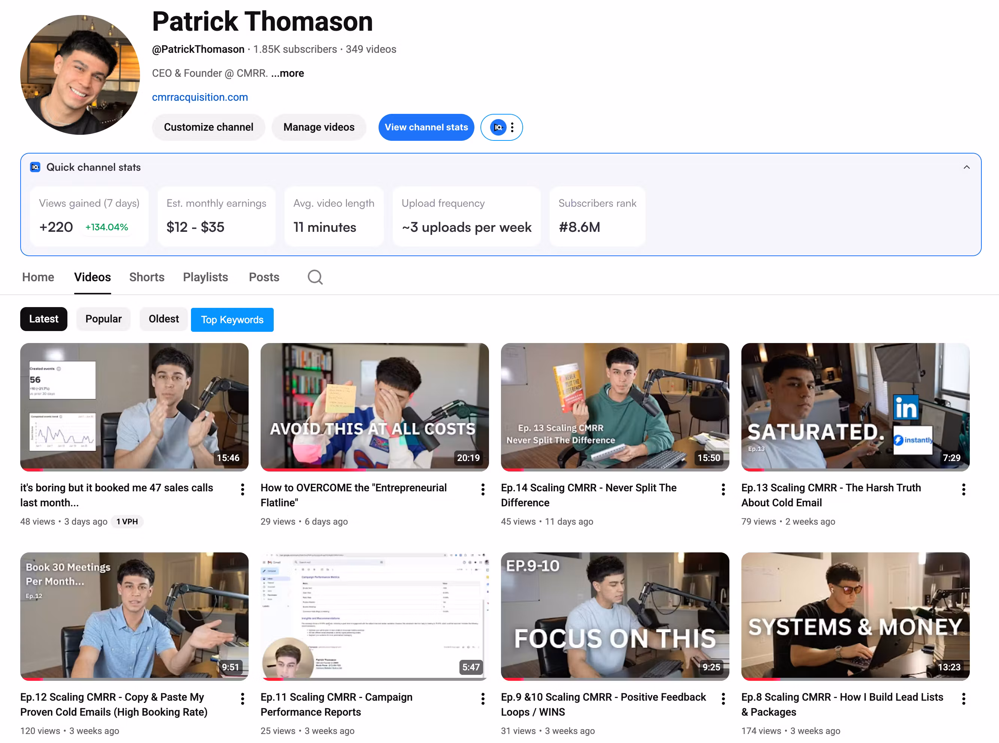This screenshot has height=743, width=999.
Task: Open options for Ep.8 Lead Lists video
Action: pyautogui.click(x=963, y=698)
